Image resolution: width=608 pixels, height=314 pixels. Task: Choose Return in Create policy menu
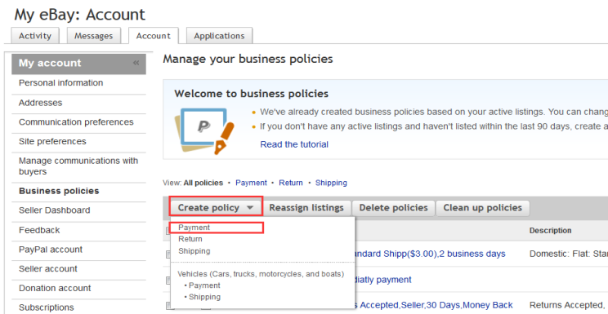pos(190,239)
